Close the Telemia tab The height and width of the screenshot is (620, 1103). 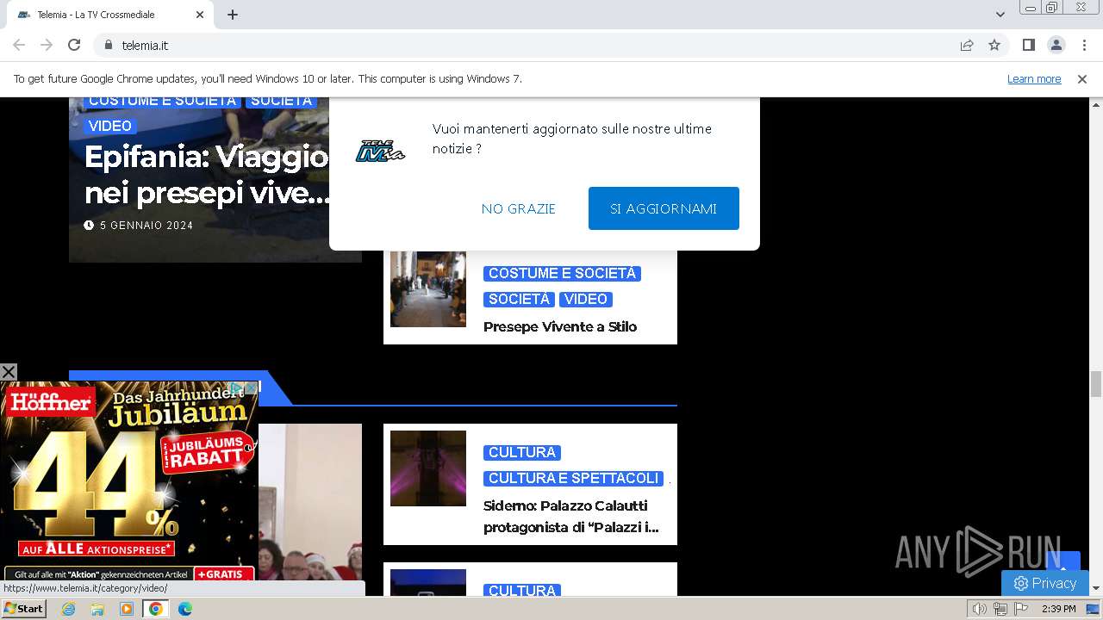(200, 15)
